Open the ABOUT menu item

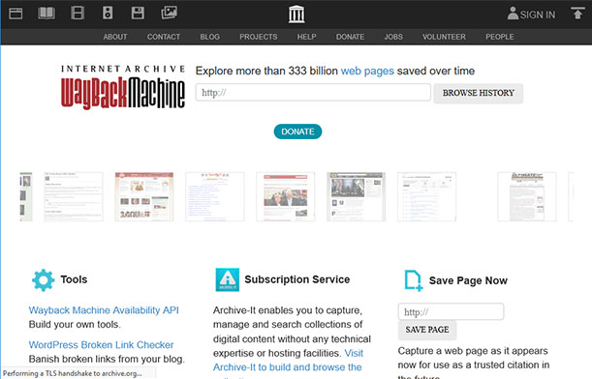point(115,37)
